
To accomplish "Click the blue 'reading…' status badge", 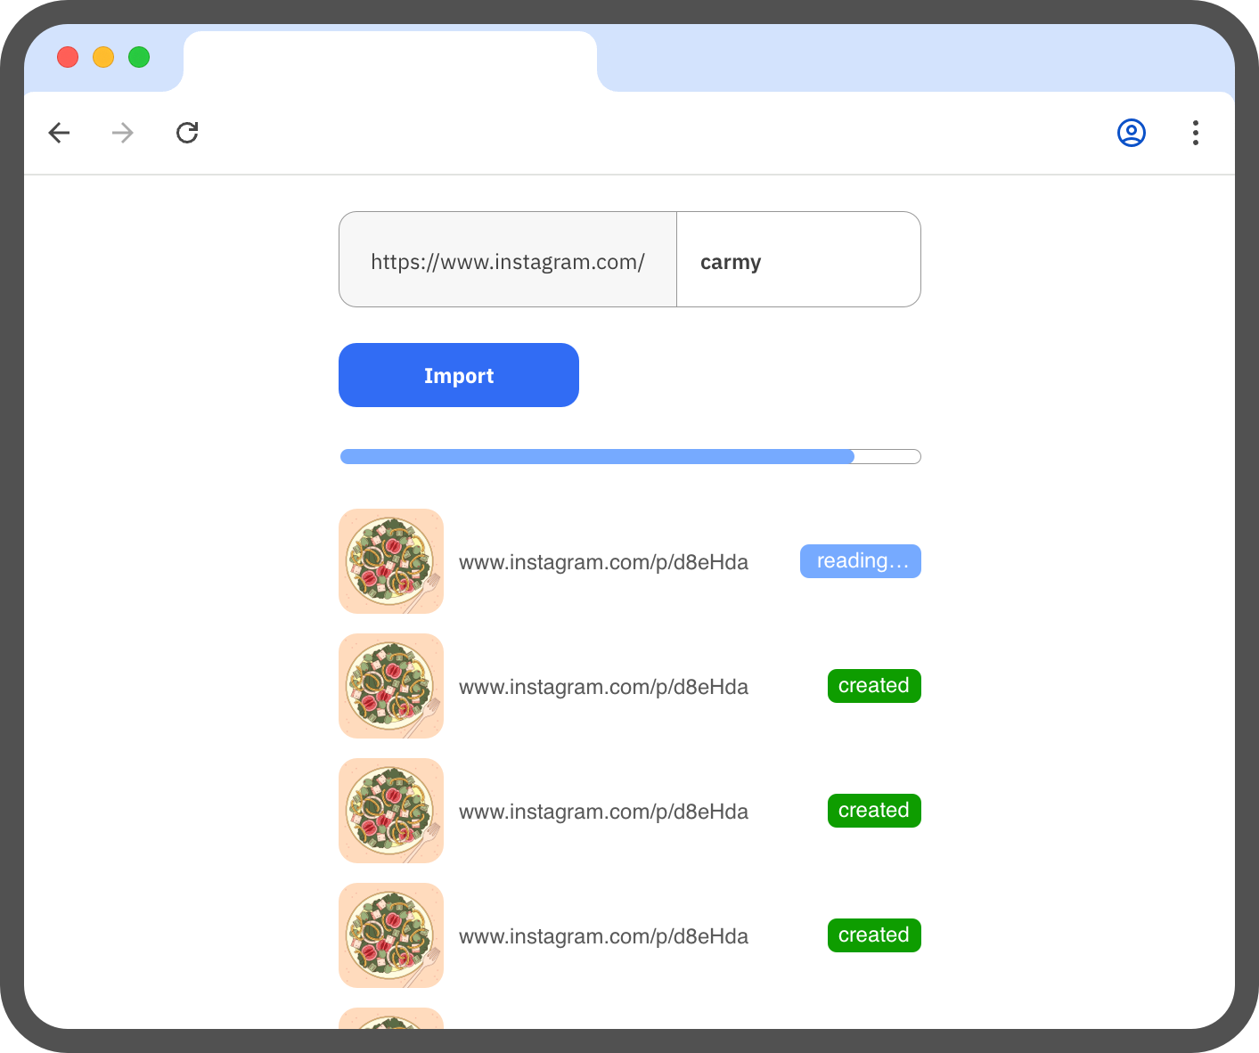I will [x=860, y=561].
